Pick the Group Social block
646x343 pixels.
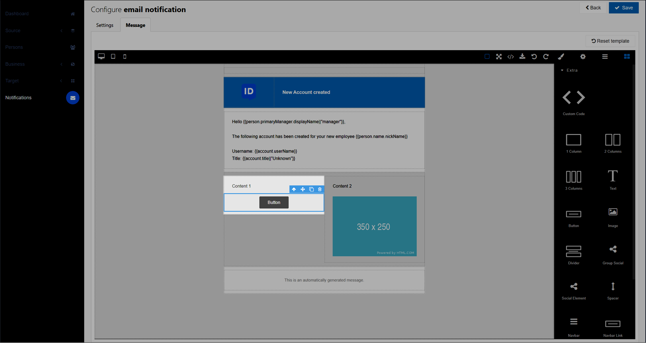pos(613,255)
